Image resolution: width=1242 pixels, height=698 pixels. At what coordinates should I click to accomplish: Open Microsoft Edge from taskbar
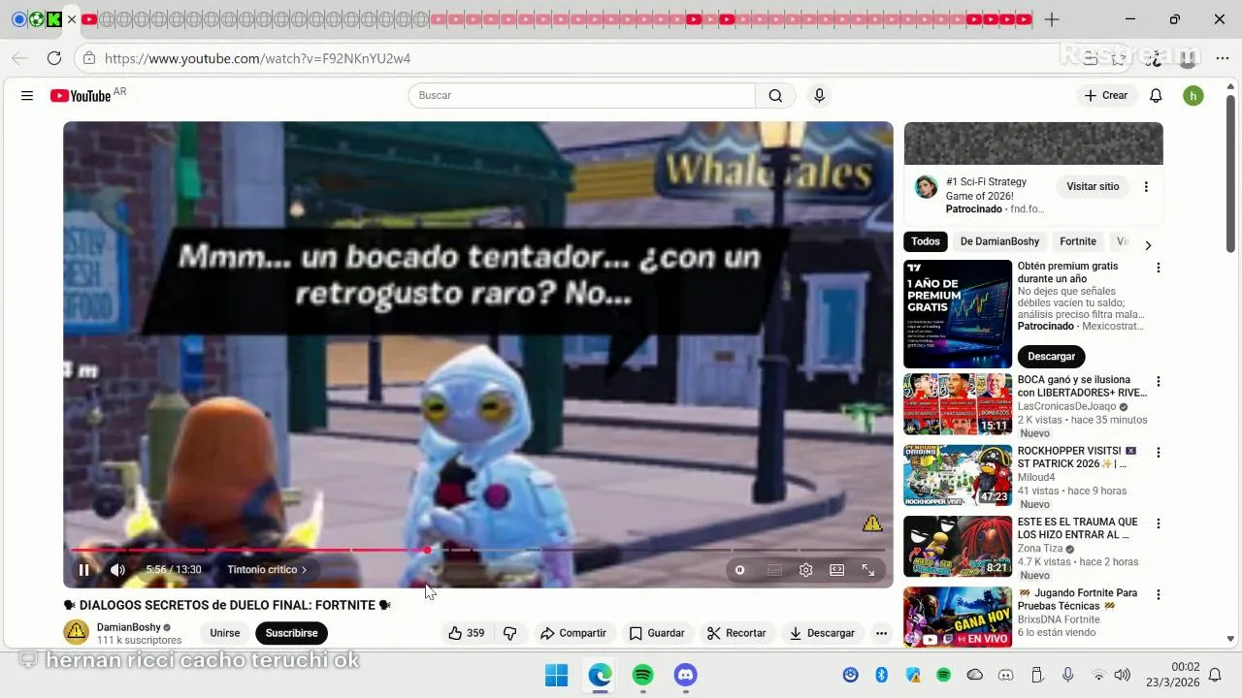[600, 675]
